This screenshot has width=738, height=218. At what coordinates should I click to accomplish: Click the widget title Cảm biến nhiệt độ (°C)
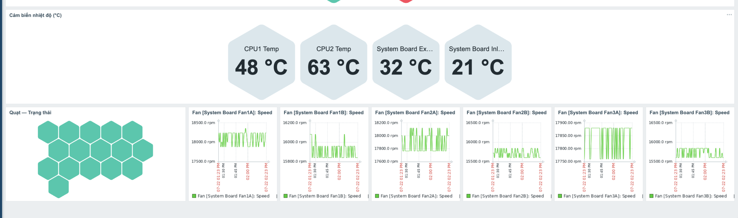tap(35, 15)
